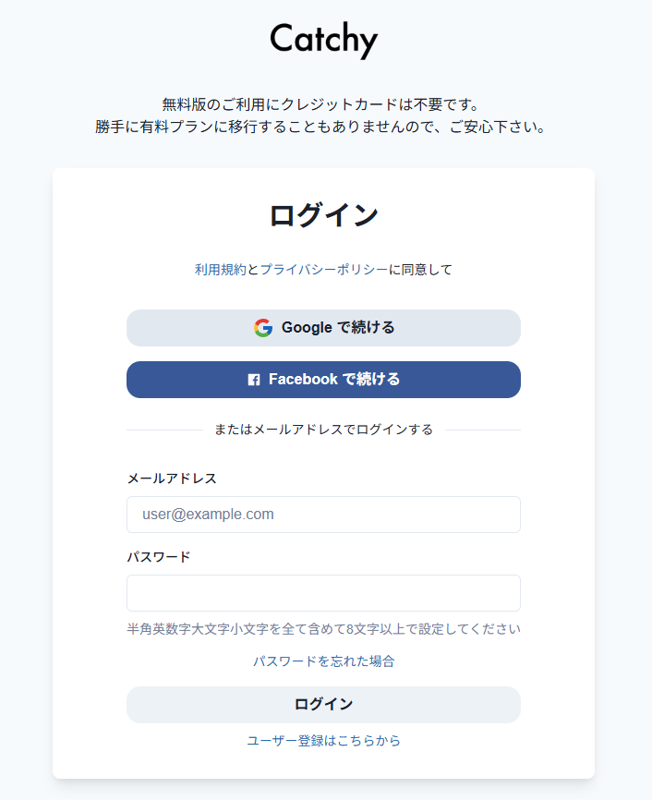The image size is (652, 800).
Task: Click the Catchy logo at top
Action: [x=323, y=40]
